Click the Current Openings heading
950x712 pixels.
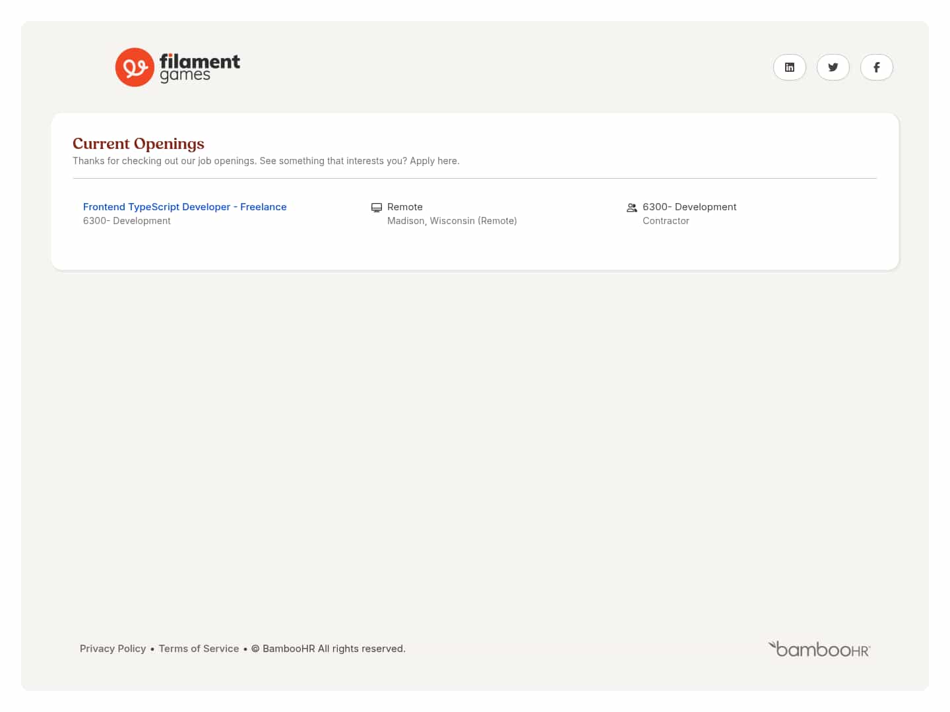tap(139, 144)
